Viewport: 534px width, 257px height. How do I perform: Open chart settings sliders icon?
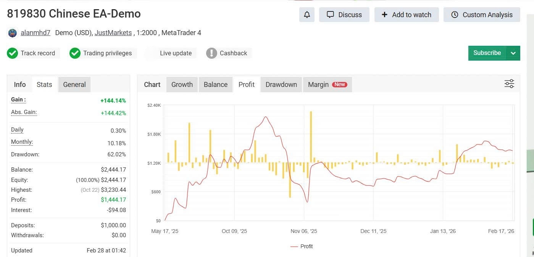pos(509,84)
